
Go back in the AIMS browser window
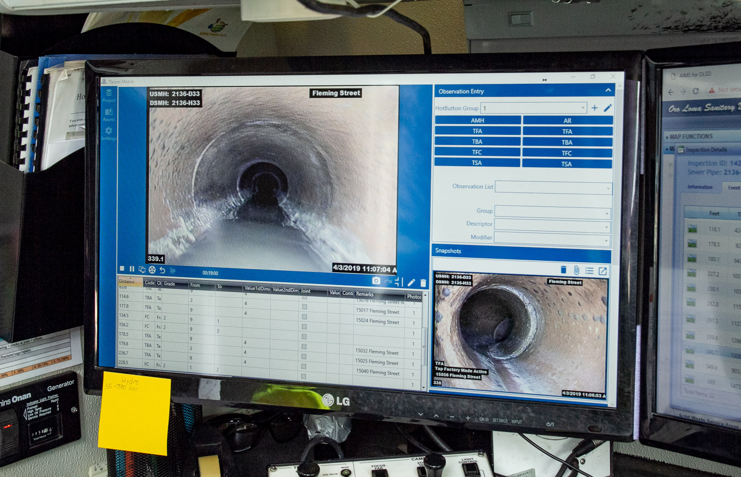[670, 92]
